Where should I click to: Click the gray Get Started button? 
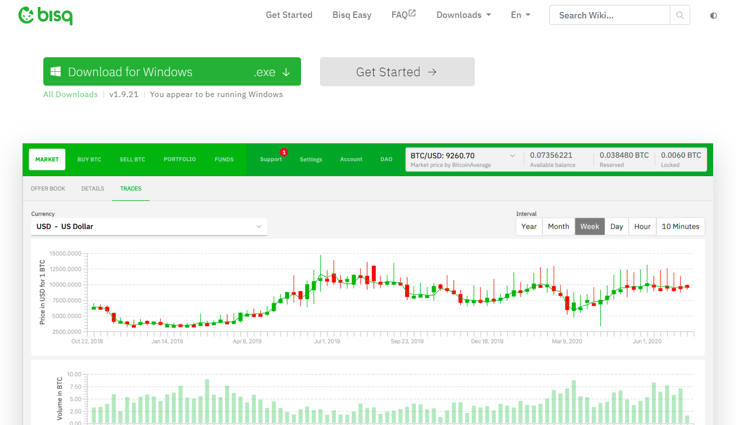click(397, 72)
